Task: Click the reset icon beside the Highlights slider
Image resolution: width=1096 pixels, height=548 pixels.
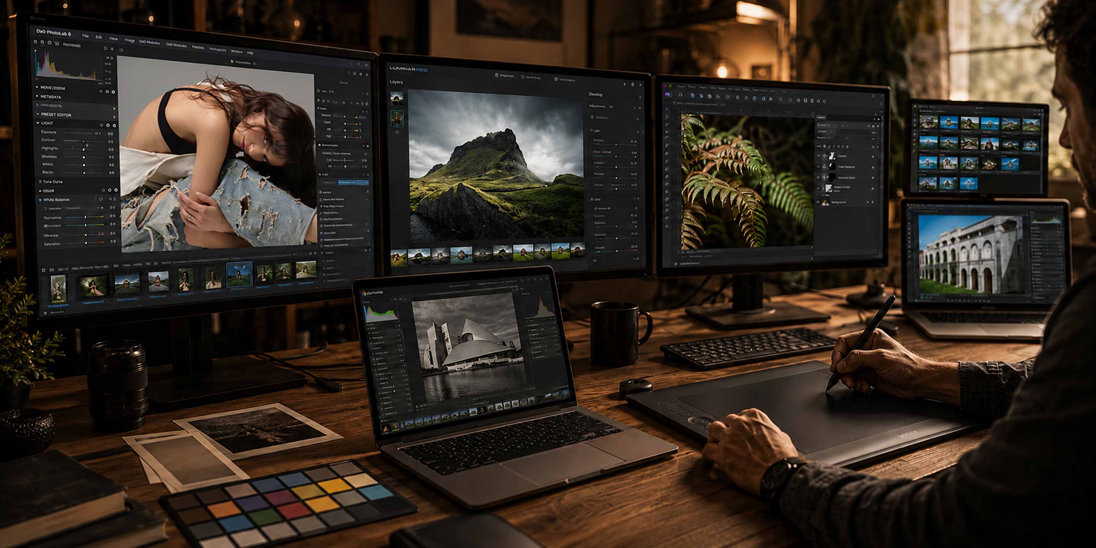Action: click(x=111, y=149)
